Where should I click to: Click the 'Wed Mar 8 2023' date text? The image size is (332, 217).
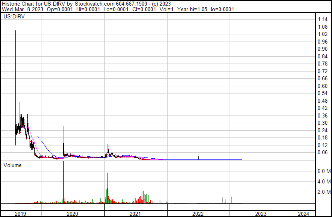pos(23,9)
